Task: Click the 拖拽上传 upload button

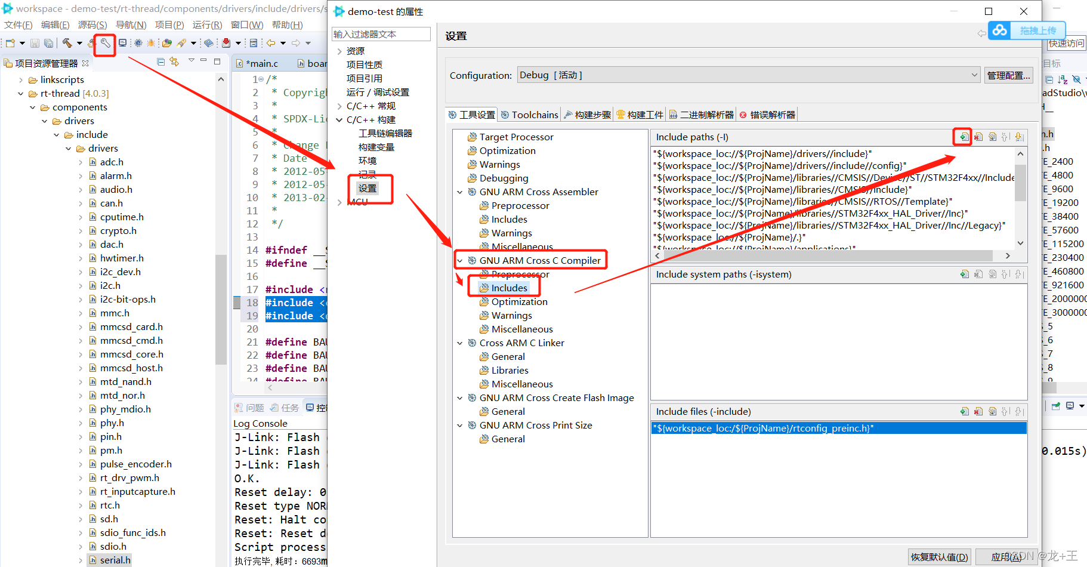Action: coord(1038,30)
